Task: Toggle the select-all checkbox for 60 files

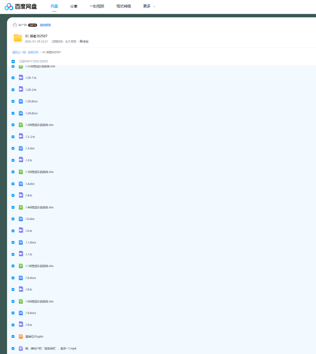Action: (x=13, y=61)
